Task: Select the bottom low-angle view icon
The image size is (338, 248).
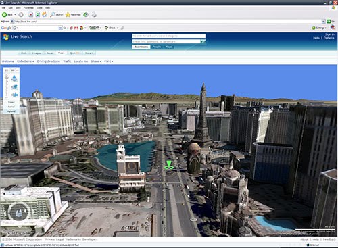Action: (14, 95)
